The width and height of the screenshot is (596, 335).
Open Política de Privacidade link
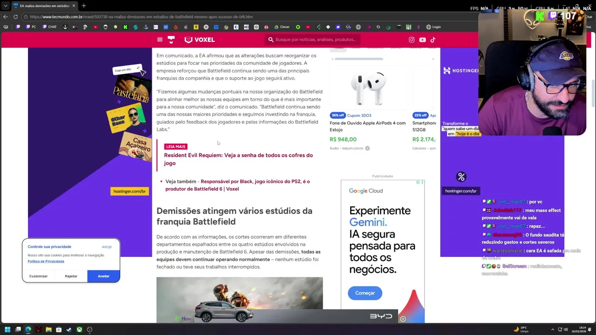(46, 261)
